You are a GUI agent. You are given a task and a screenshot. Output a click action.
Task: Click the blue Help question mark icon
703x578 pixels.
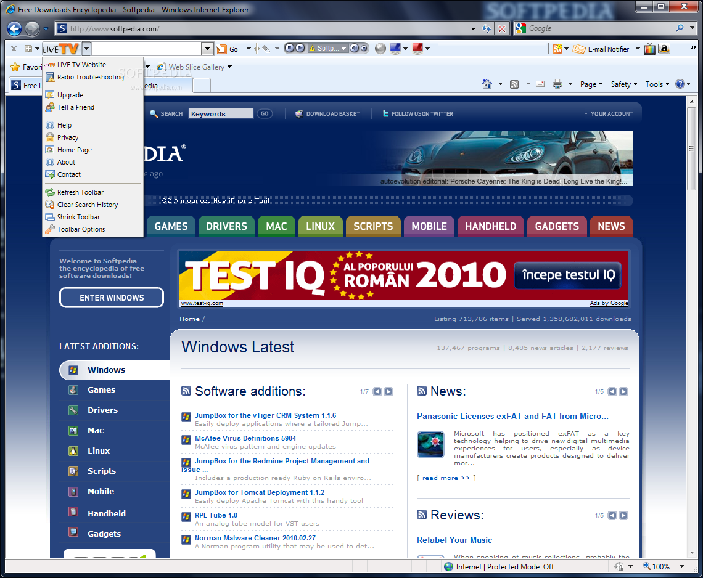[680, 84]
